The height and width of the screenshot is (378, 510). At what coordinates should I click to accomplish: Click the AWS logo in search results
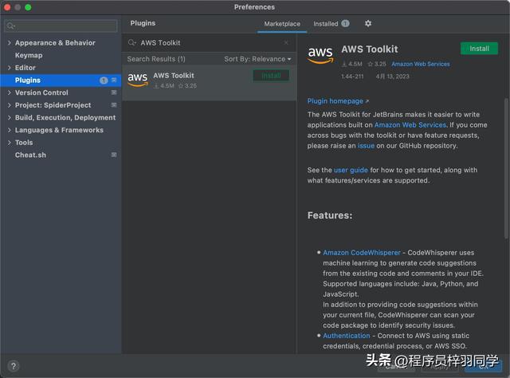click(138, 79)
